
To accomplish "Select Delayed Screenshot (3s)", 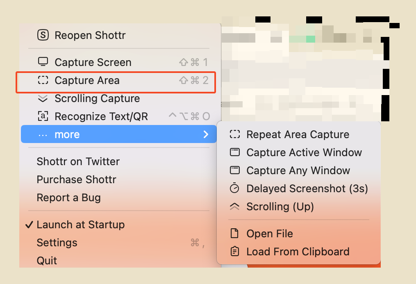I will [x=299, y=189].
